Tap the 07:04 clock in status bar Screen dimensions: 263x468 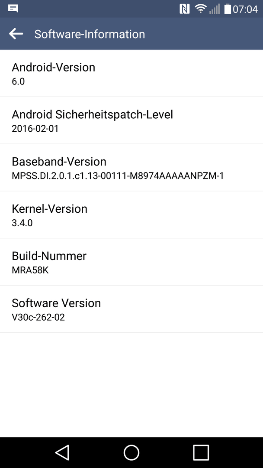pos(245,9)
